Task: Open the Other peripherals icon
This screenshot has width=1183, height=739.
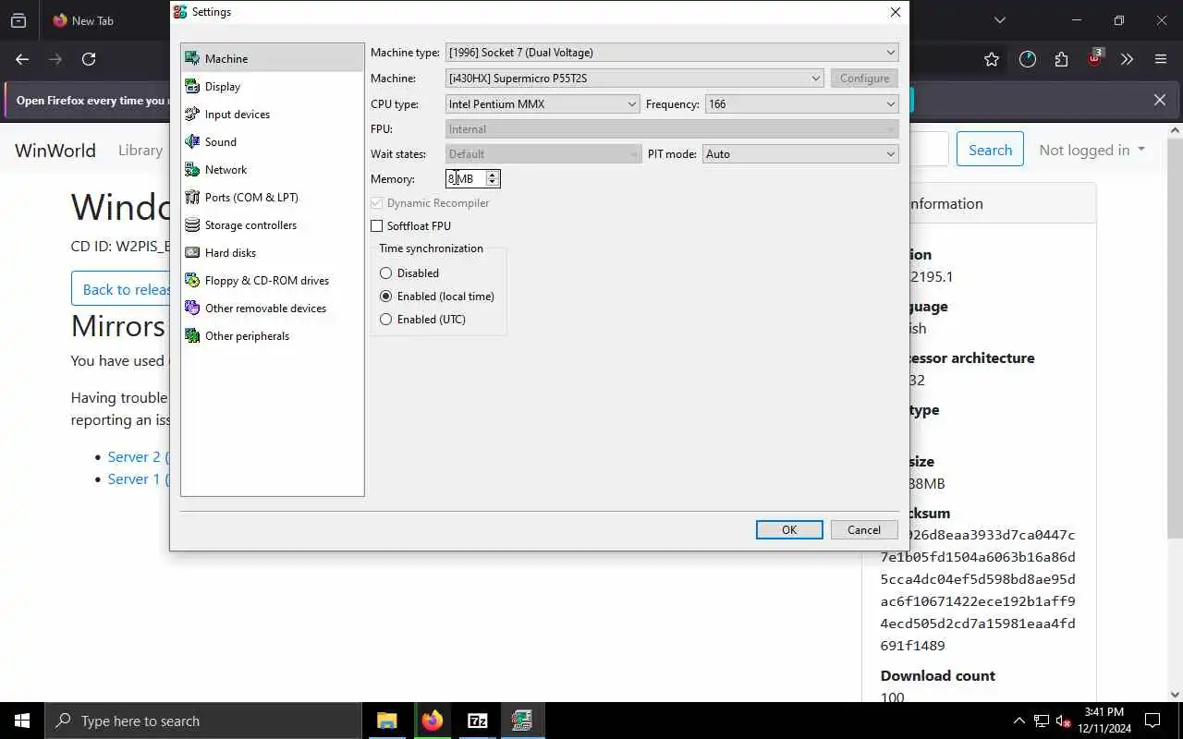Action: pyautogui.click(x=192, y=335)
